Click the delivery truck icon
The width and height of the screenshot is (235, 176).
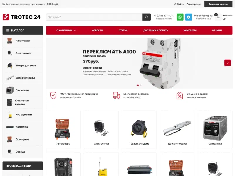point(116,96)
